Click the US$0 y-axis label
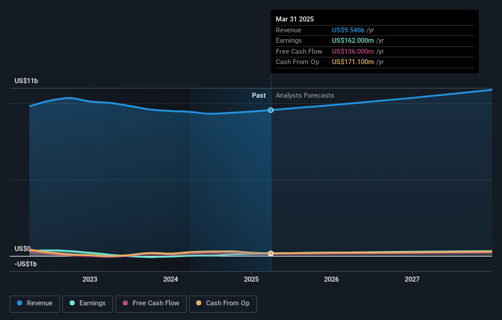 [23, 249]
